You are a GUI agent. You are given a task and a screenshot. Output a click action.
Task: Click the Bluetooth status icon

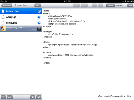[x=126, y=1]
